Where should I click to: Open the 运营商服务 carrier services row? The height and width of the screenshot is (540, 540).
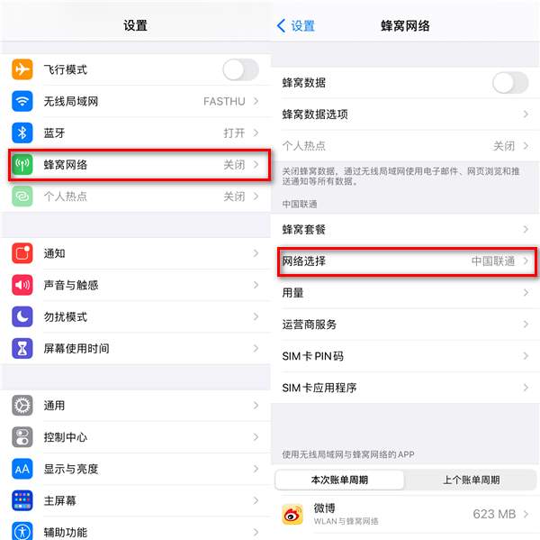pos(405,325)
